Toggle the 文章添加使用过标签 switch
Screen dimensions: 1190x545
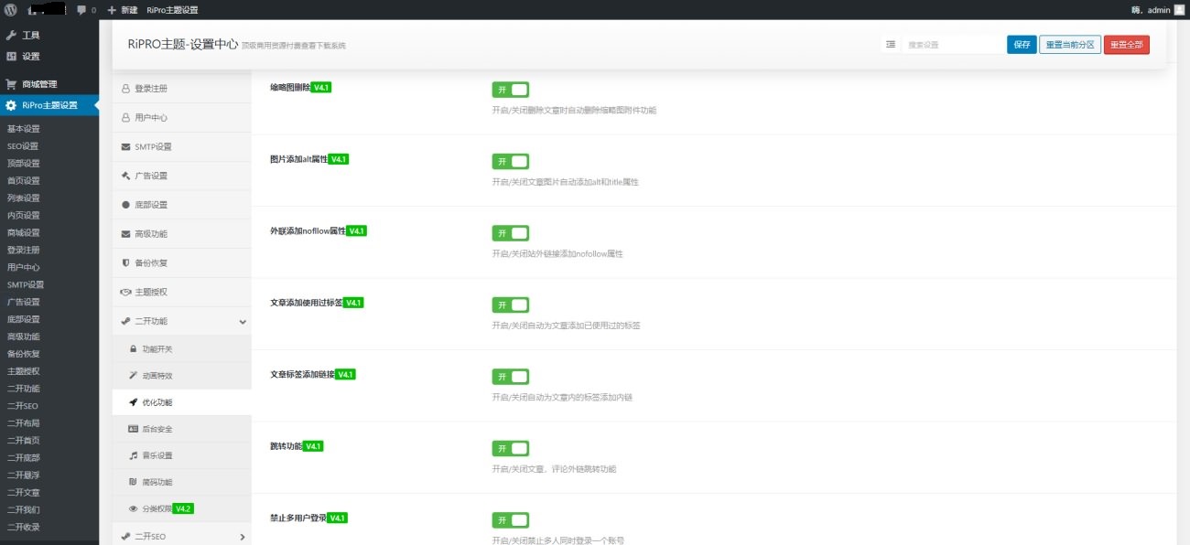(x=511, y=305)
